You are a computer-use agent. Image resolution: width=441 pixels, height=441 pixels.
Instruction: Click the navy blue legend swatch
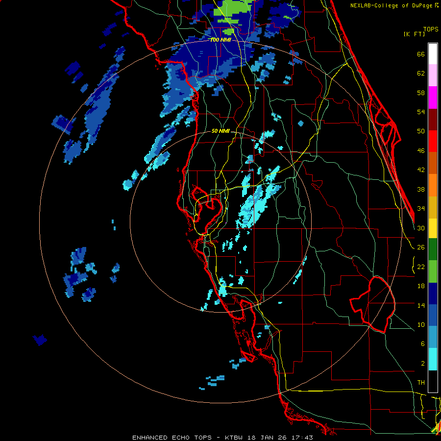coord(433,294)
